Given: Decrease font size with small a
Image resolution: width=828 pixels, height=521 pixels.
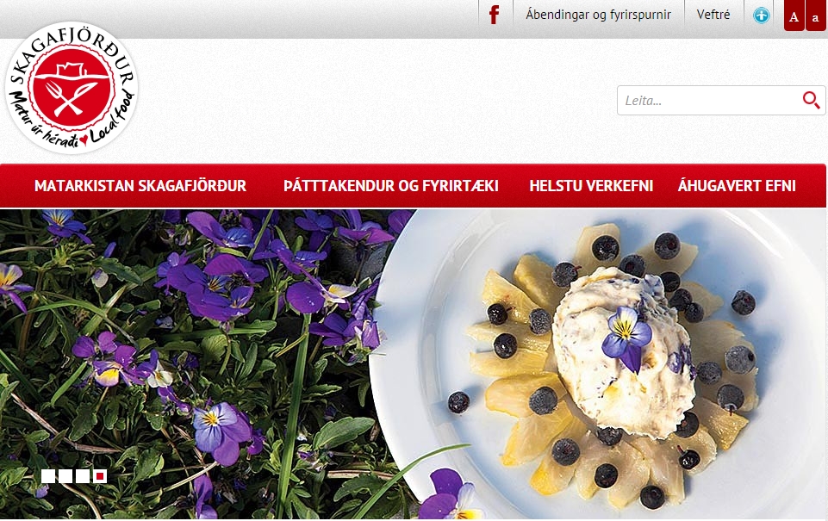Looking at the screenshot, I should pos(815,16).
